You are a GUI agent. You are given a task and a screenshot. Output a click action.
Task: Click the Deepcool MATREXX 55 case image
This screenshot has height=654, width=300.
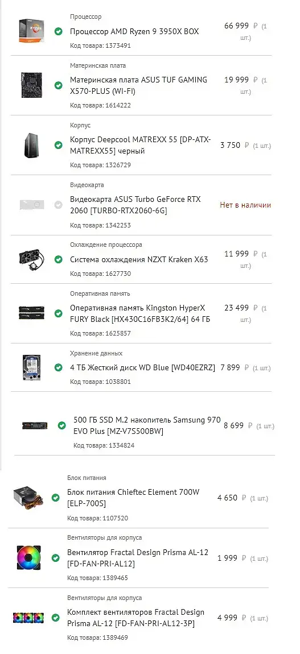pyautogui.click(x=32, y=145)
